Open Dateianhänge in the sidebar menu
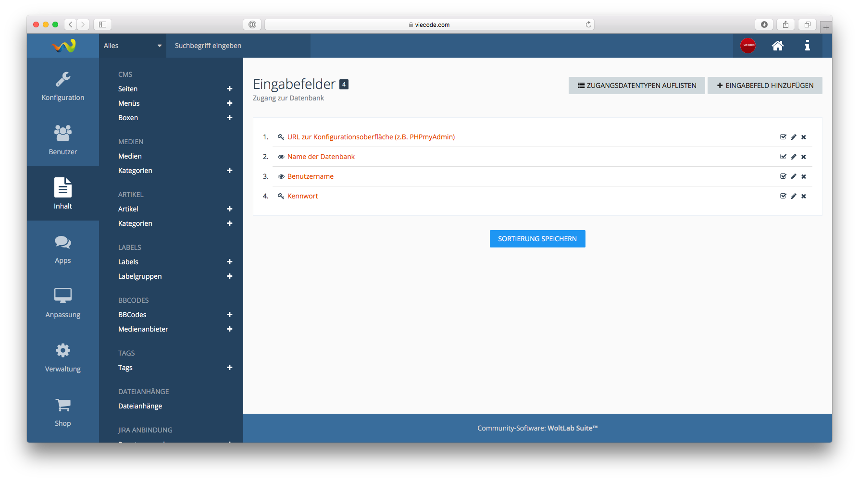 pos(140,406)
